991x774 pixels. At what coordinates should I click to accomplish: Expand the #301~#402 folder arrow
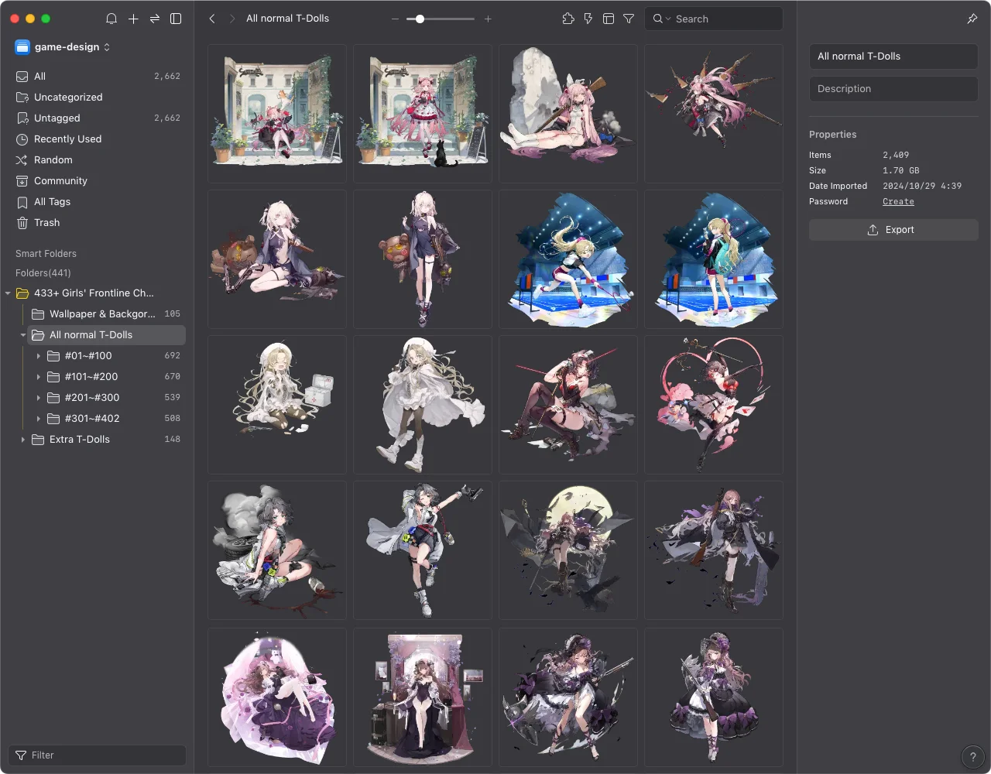click(39, 419)
